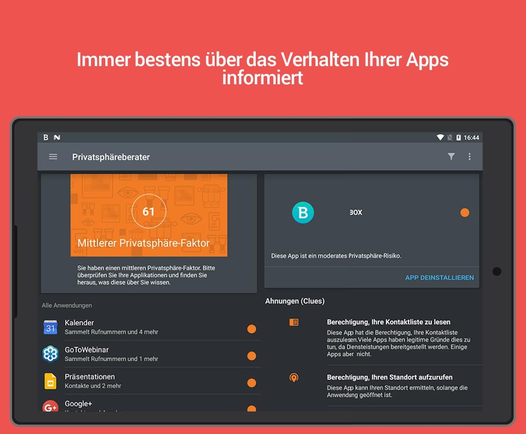Image resolution: width=526 pixels, height=434 pixels.
Task: Tap the GoToWebinar app icon
Action: (x=50, y=354)
